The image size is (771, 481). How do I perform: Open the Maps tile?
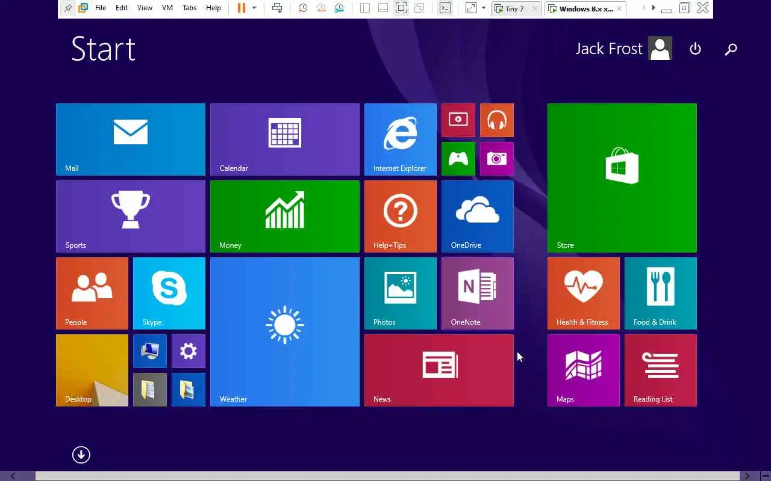click(x=584, y=370)
